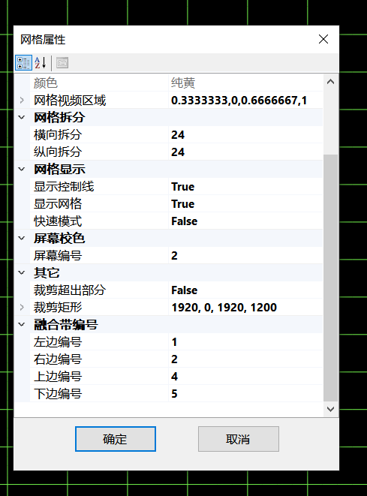Select the 裁剪矩形 label
This screenshot has height=496, width=367.
click(x=58, y=307)
